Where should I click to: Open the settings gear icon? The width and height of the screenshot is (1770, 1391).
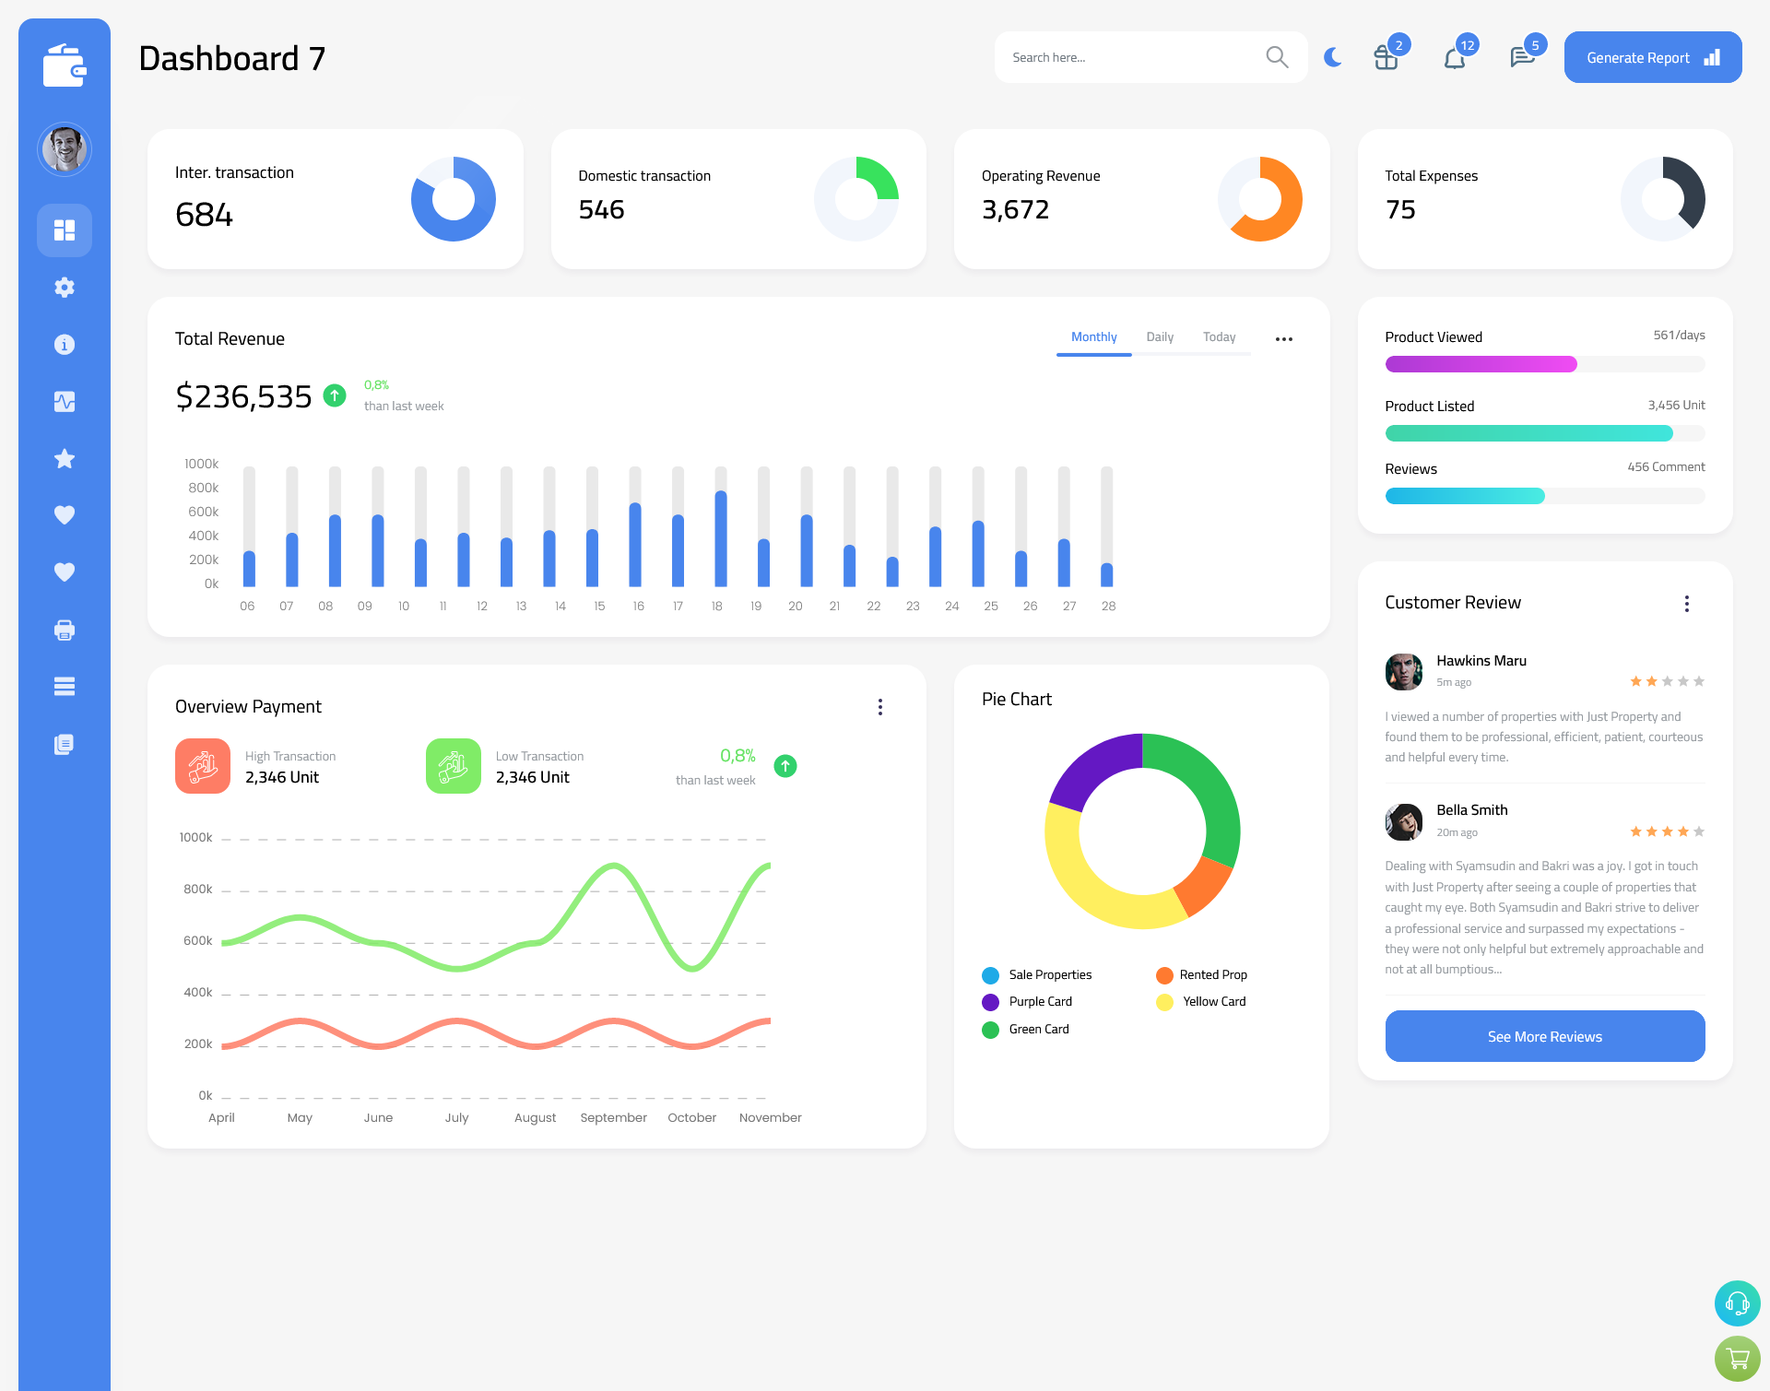click(65, 286)
